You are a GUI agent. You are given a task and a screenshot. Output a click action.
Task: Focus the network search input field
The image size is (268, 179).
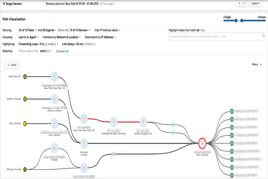coord(214,36)
